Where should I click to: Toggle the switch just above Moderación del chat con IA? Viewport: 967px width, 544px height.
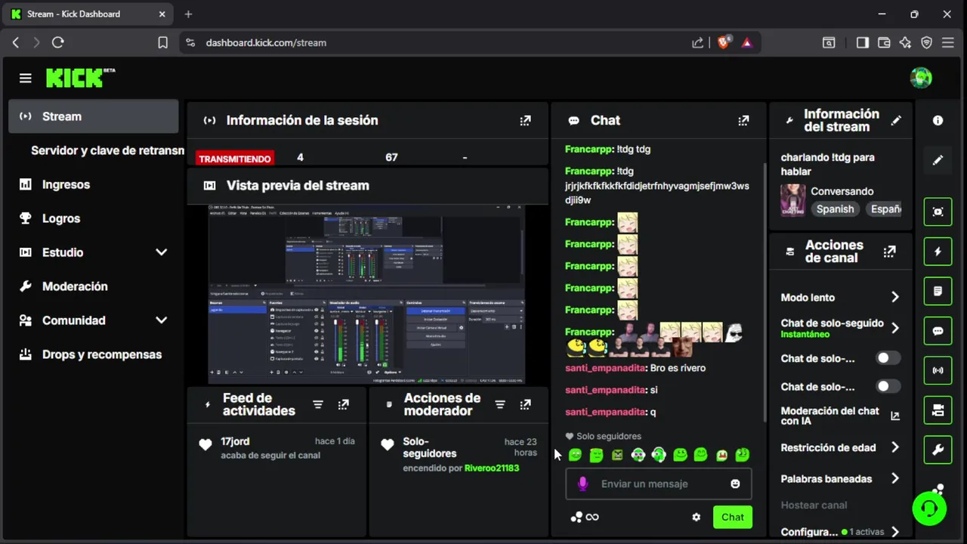pos(888,386)
